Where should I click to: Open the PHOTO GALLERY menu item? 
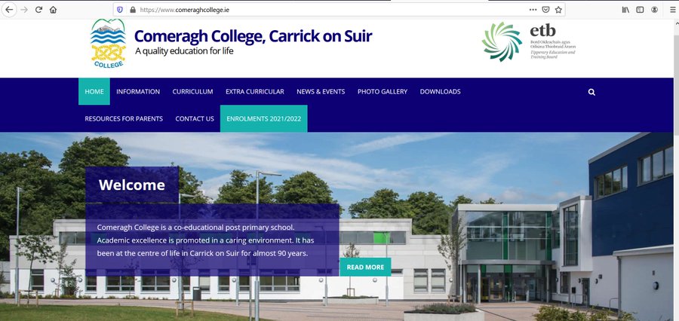(383, 92)
